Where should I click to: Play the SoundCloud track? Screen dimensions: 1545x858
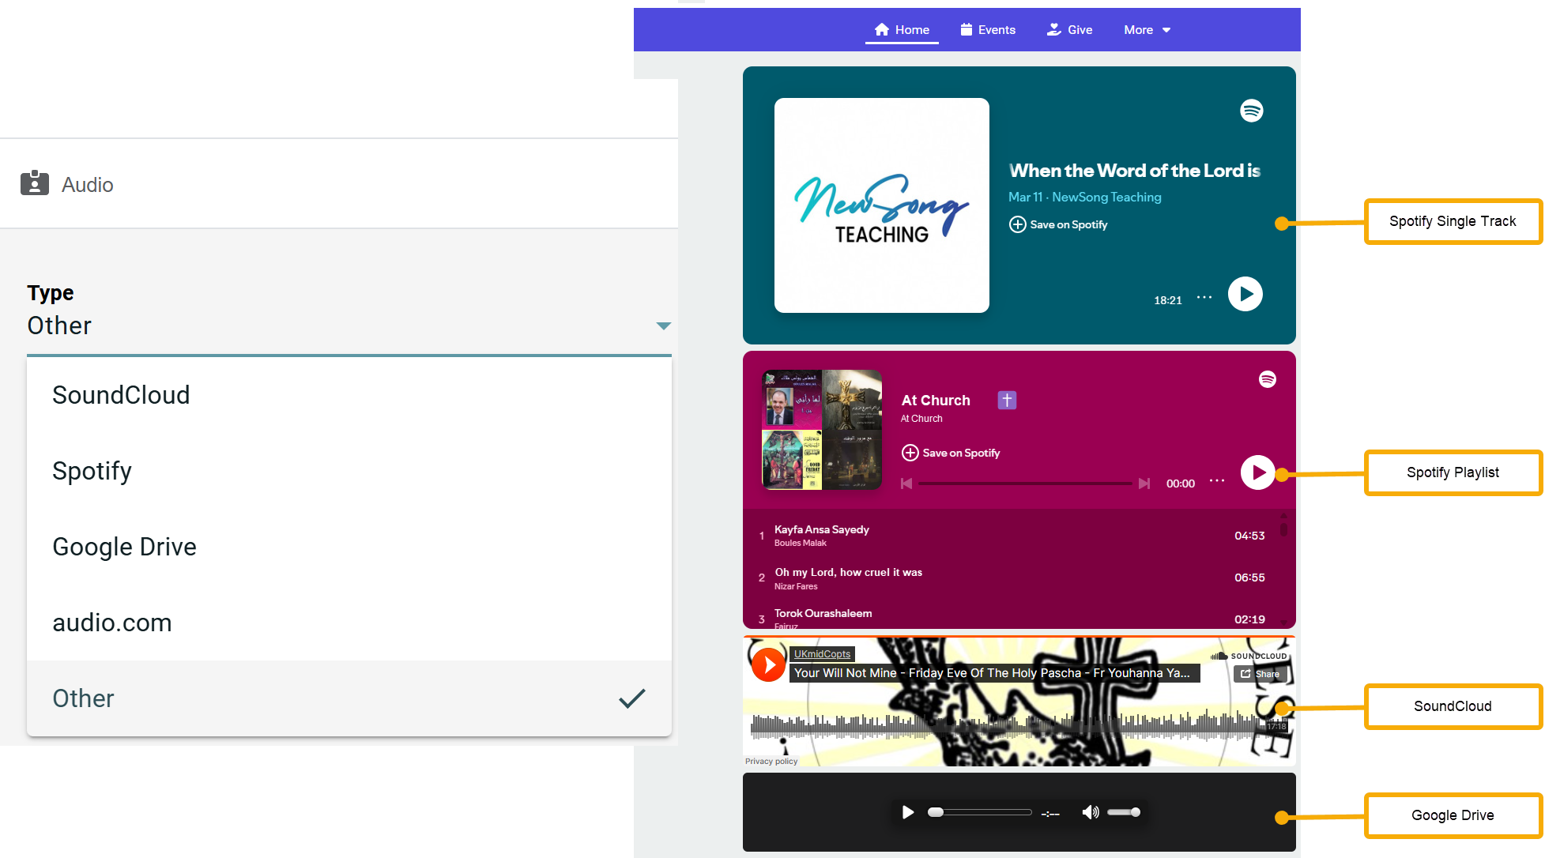click(x=768, y=664)
